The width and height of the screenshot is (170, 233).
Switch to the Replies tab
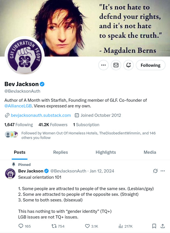[x=61, y=152]
